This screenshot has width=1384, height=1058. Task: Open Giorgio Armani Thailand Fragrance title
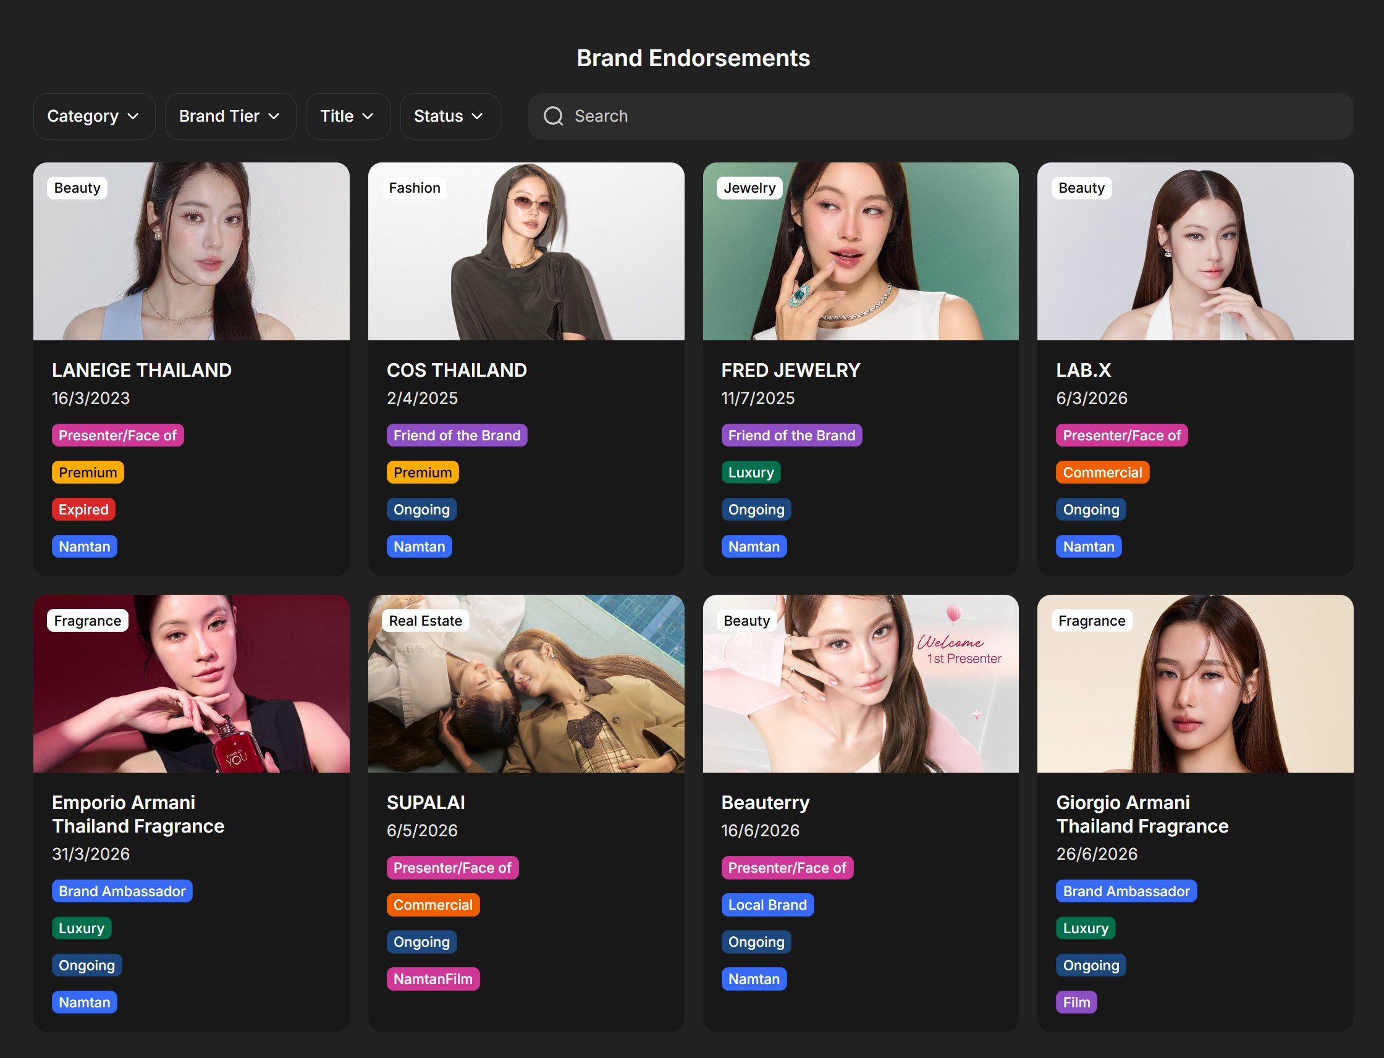click(x=1142, y=814)
